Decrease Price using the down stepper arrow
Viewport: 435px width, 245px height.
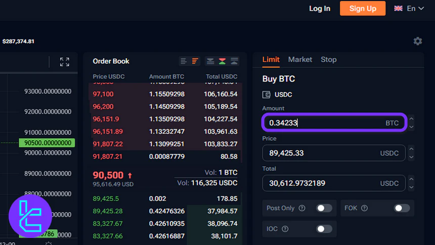click(x=411, y=157)
